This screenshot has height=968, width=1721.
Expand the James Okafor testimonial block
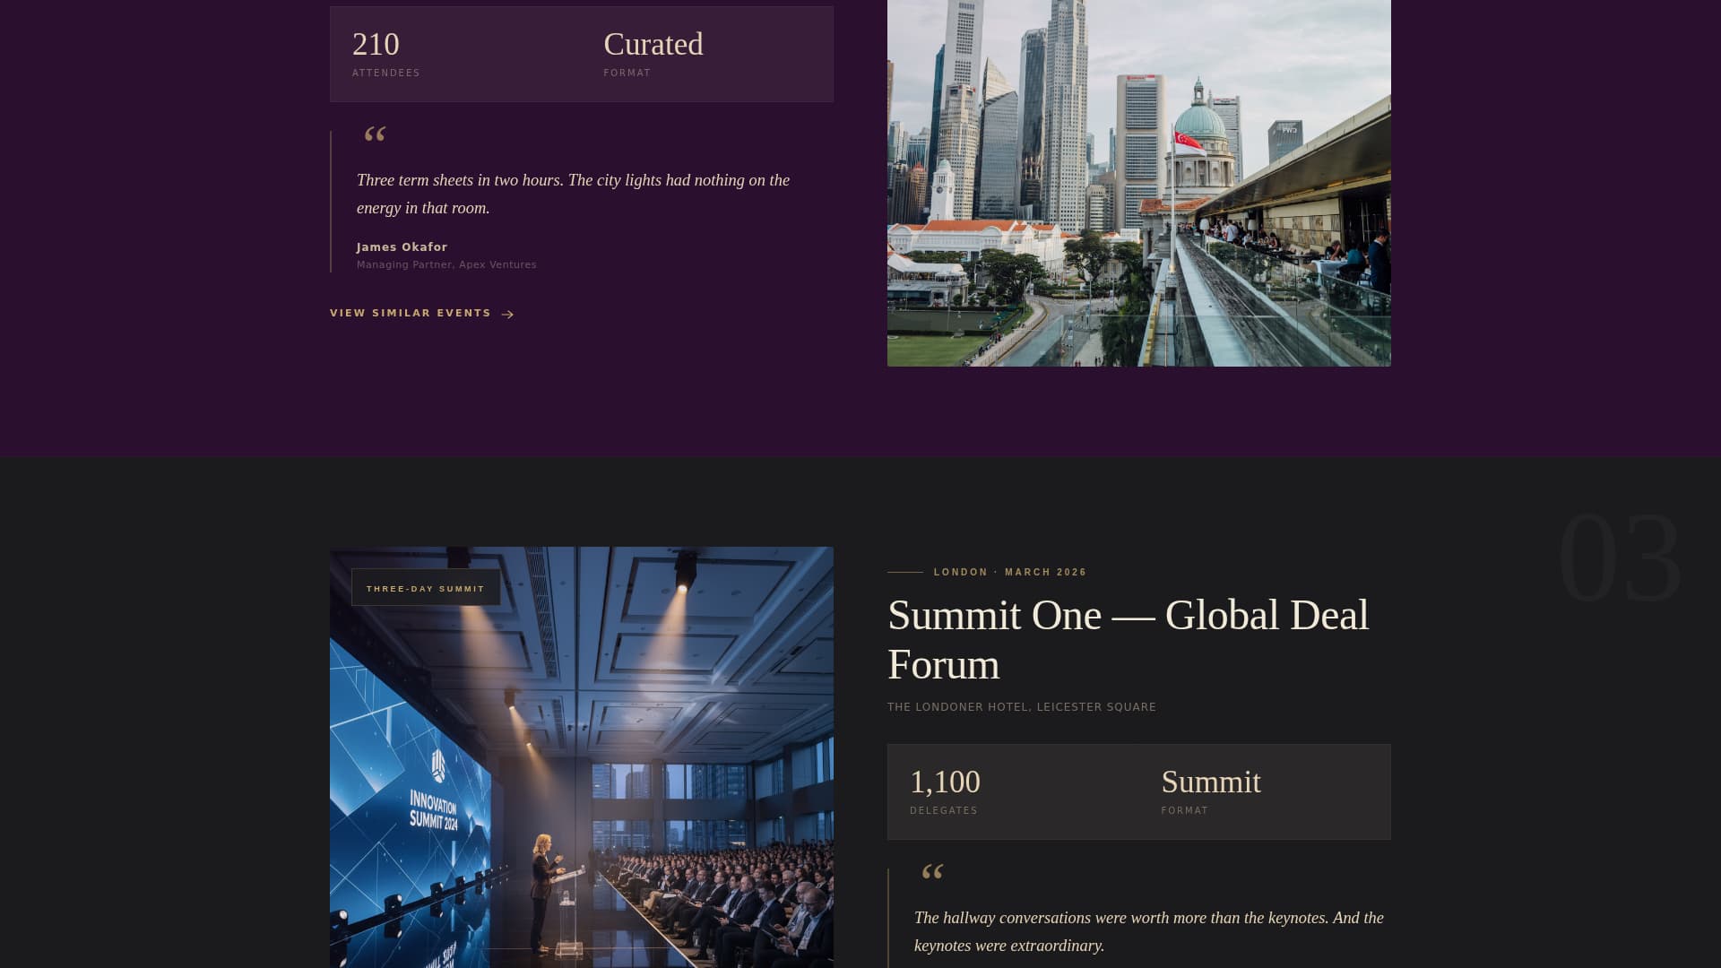pyautogui.click(x=573, y=199)
